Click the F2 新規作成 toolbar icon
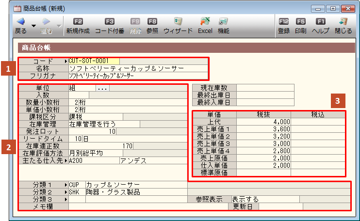Image resolution: width=360 pixels, height=221 pixels. (78, 22)
